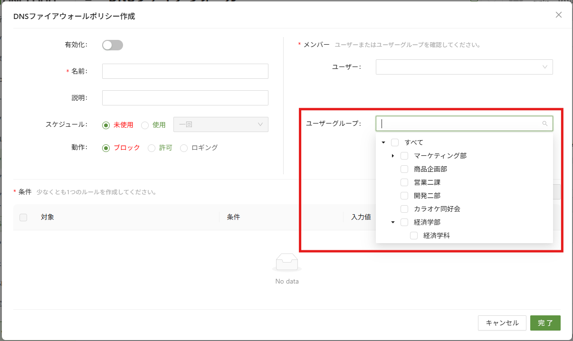Screen dimensions: 573x341
Task: Tick the 営業二課 checkbox
Action: coord(404,182)
